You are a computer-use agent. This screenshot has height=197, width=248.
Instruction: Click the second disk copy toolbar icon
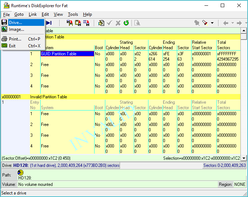(x=78, y=23)
